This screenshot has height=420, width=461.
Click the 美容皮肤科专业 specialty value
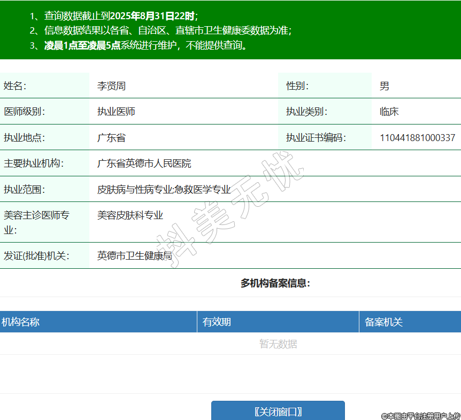coord(130,215)
